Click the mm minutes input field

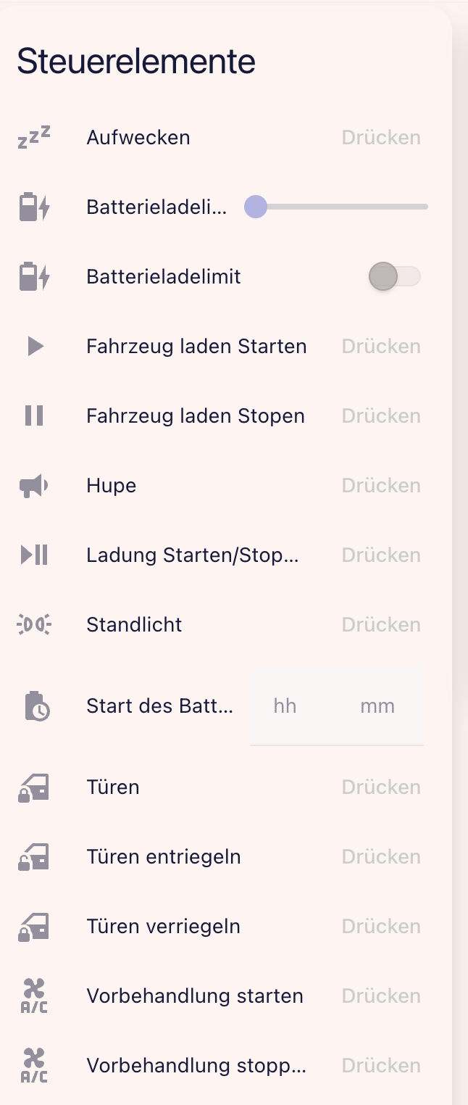[x=377, y=706]
